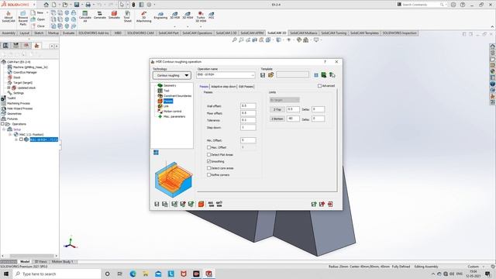
Task: Toggle the selected operation's checkbox in CAM tree
Action: tap(21, 139)
